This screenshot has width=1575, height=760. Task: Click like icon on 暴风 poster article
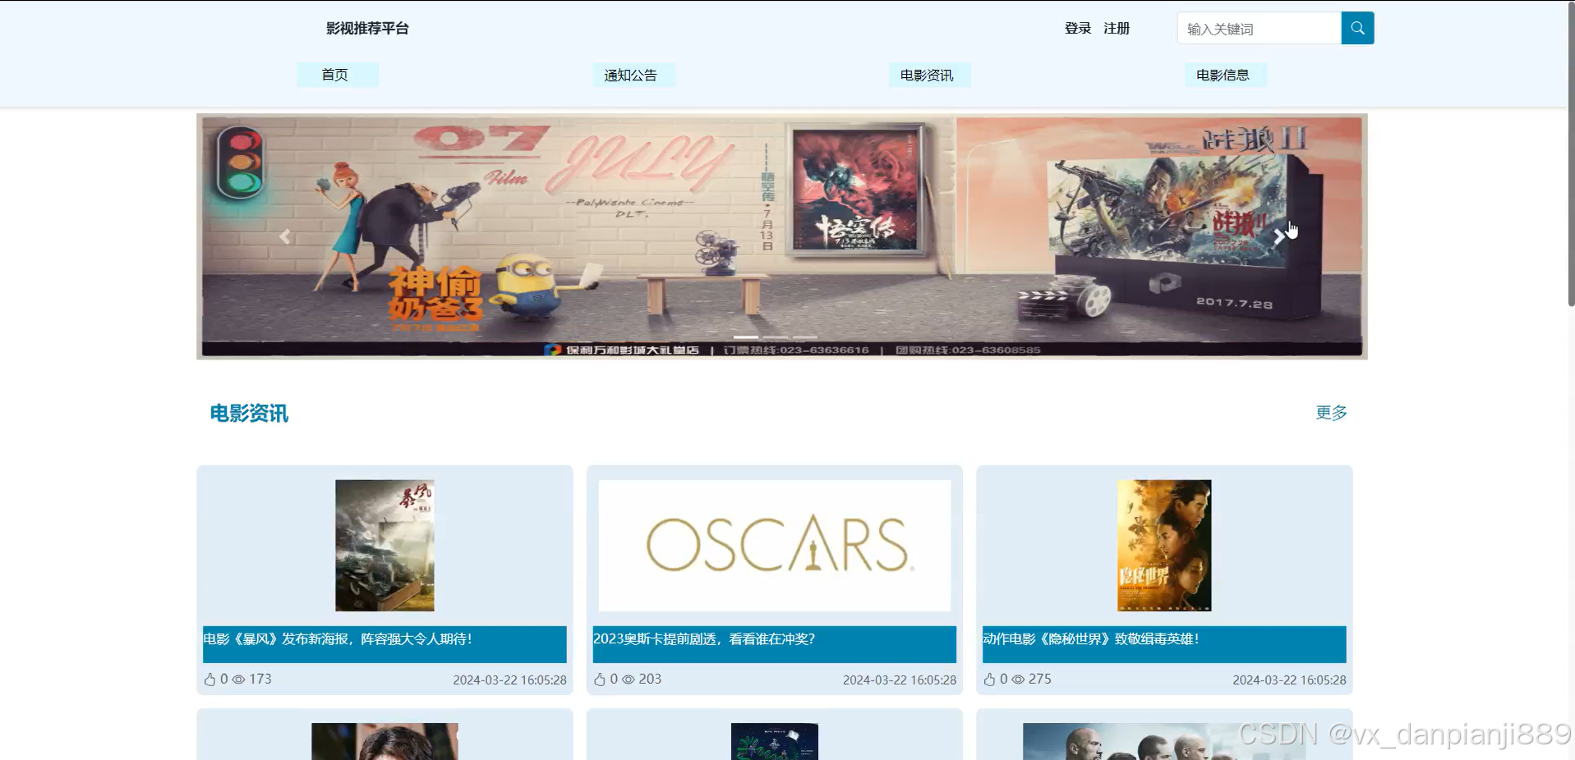click(210, 680)
